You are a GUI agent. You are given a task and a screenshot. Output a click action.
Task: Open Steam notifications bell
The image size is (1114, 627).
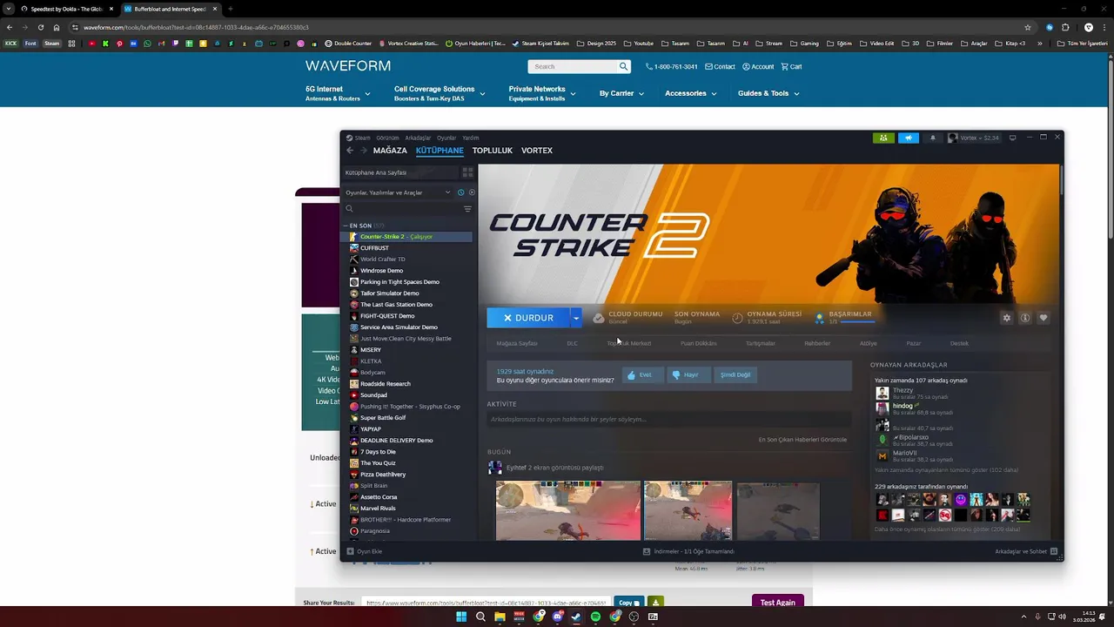click(933, 138)
